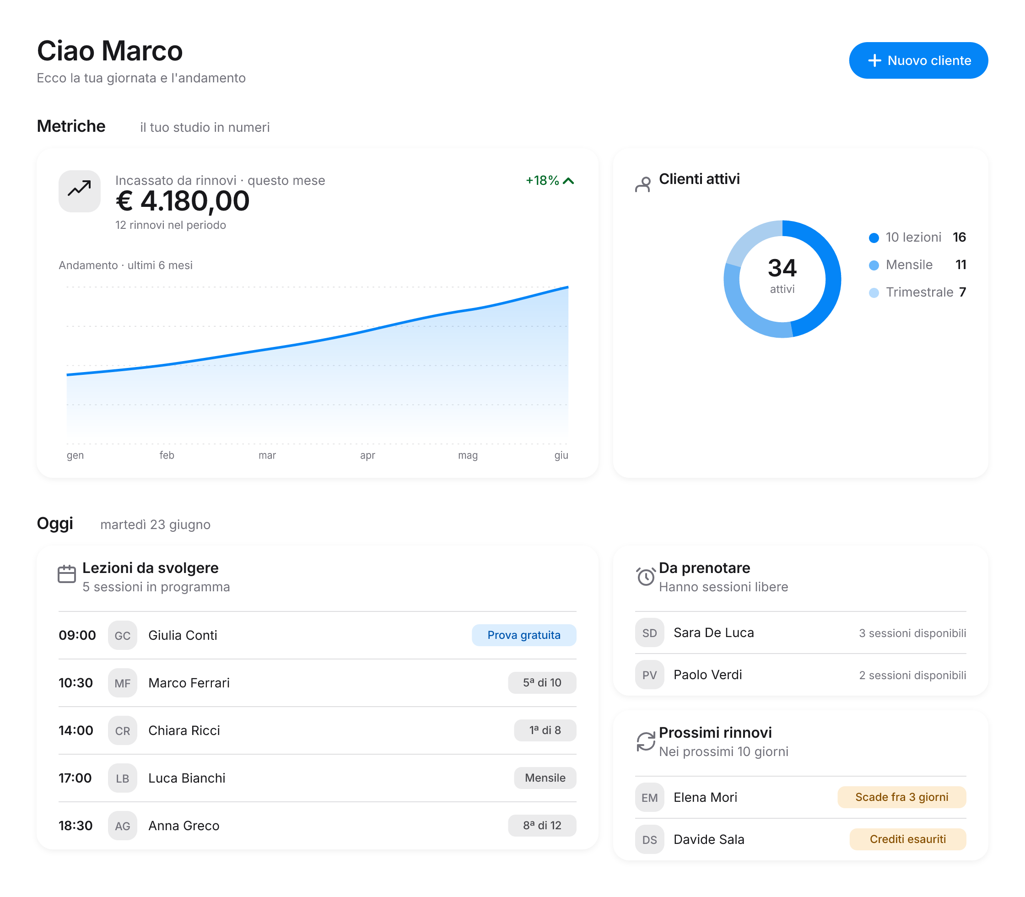The height and width of the screenshot is (897, 1025).
Task: Click the trending-up revenue icon
Action: [79, 191]
